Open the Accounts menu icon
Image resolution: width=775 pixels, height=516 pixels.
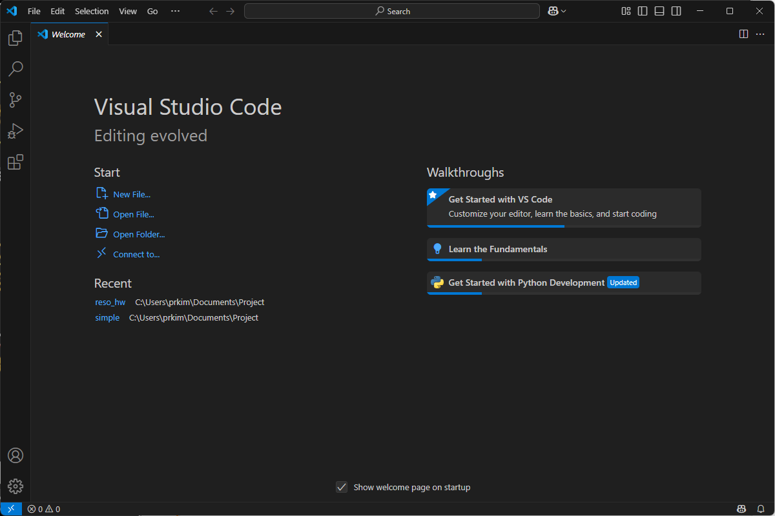tap(15, 455)
